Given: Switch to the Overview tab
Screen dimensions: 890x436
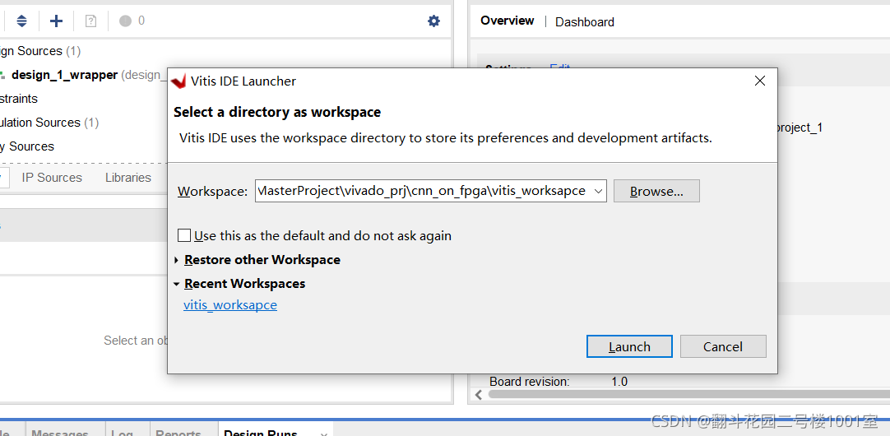Looking at the screenshot, I should coord(508,21).
